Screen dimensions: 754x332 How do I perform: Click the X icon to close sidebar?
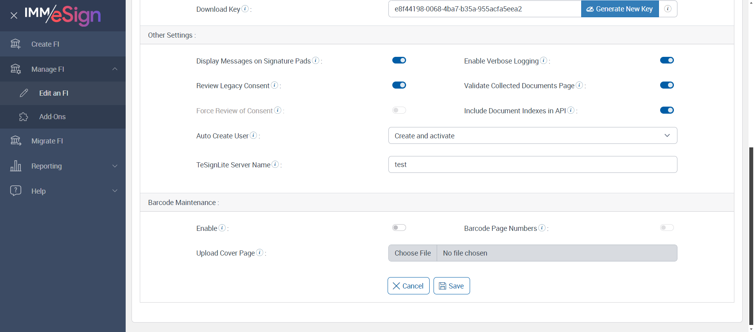pos(14,16)
